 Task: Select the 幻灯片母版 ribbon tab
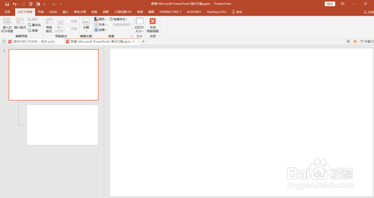click(x=25, y=12)
